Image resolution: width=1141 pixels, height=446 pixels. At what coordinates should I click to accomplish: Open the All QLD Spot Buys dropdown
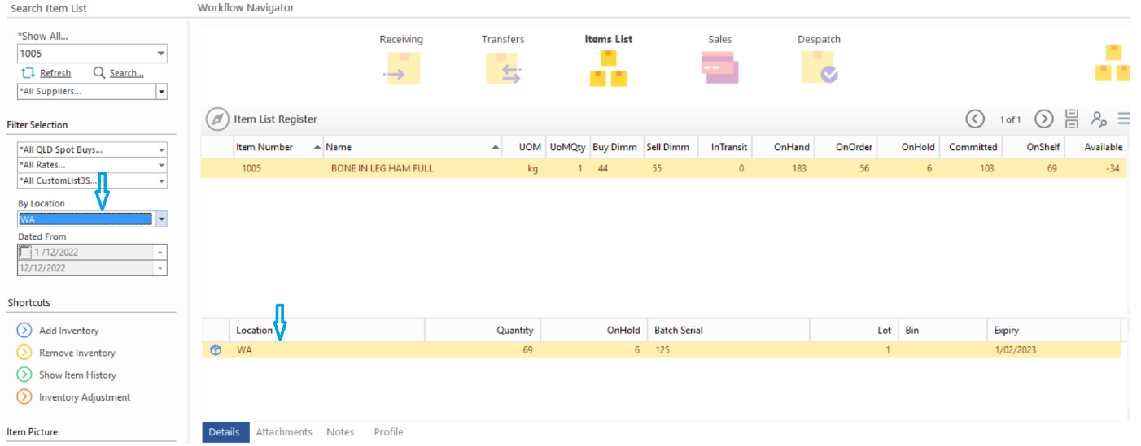[x=161, y=149]
